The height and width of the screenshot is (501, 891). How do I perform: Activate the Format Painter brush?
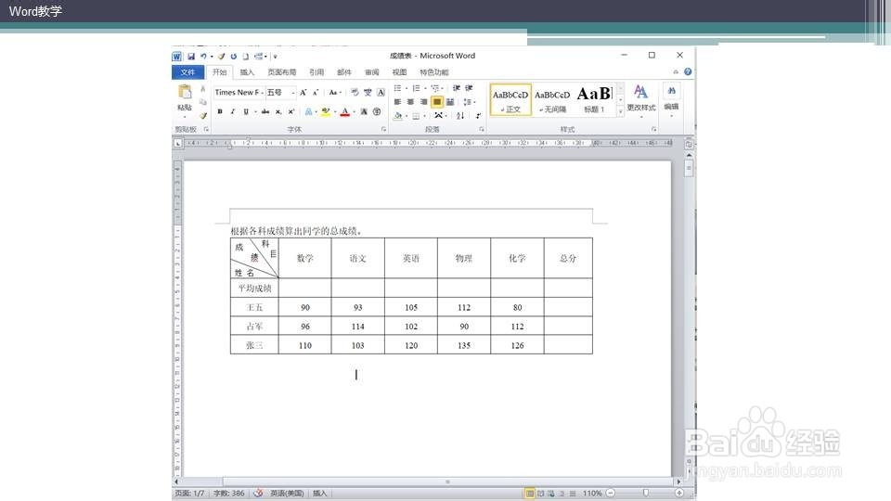click(x=203, y=115)
